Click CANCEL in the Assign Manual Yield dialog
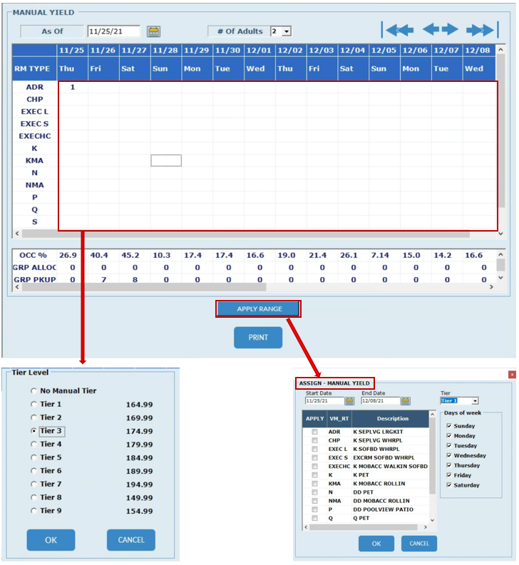519x565 pixels. [419, 544]
